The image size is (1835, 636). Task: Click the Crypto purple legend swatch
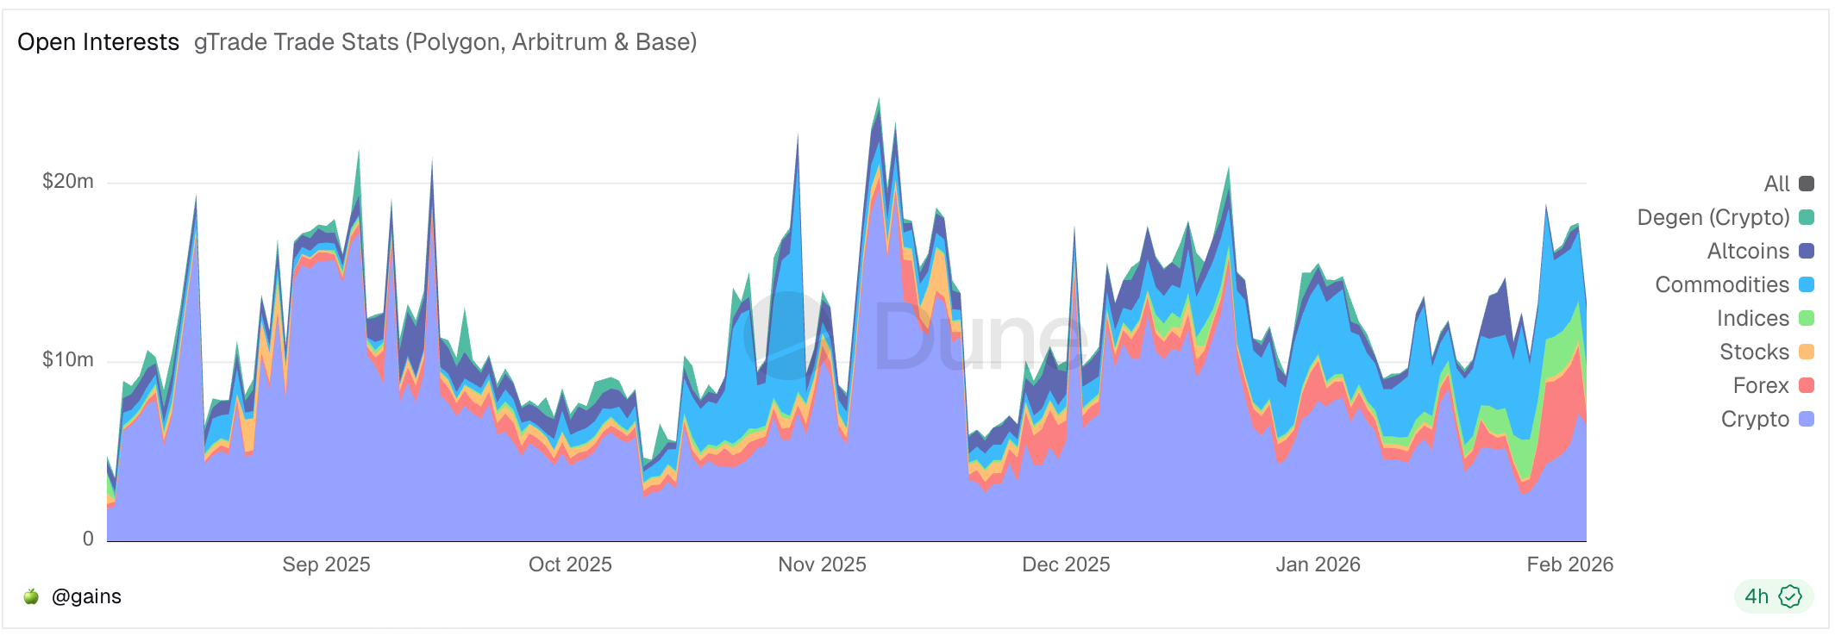[x=1807, y=419]
